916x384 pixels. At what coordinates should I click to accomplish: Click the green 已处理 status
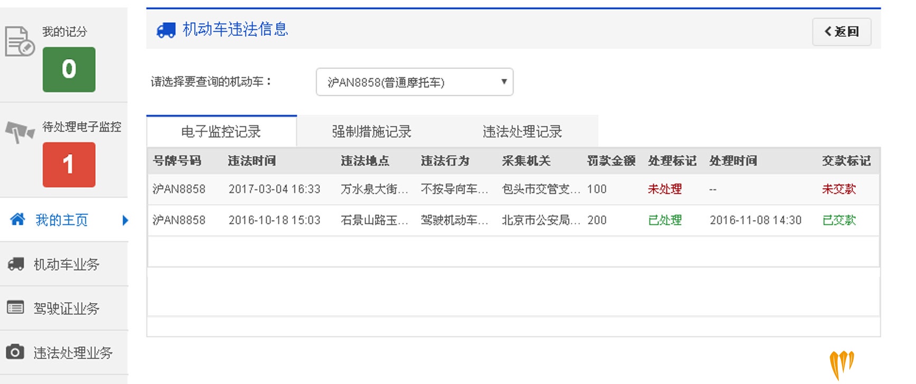coord(665,220)
